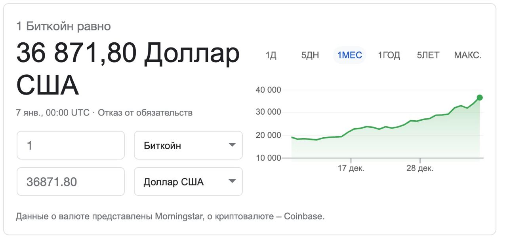Show the 1ГОД price history
The image size is (507, 239).
coord(389,55)
